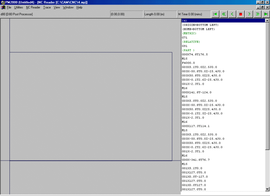Select the G00X74.8Y176.5 line
The width and height of the screenshot is (270, 196).
tap(223, 54)
